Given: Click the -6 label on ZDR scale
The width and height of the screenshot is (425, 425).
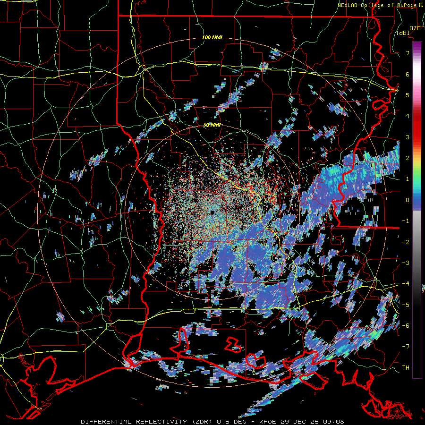Looking at the screenshot, I should pyautogui.click(x=406, y=325).
